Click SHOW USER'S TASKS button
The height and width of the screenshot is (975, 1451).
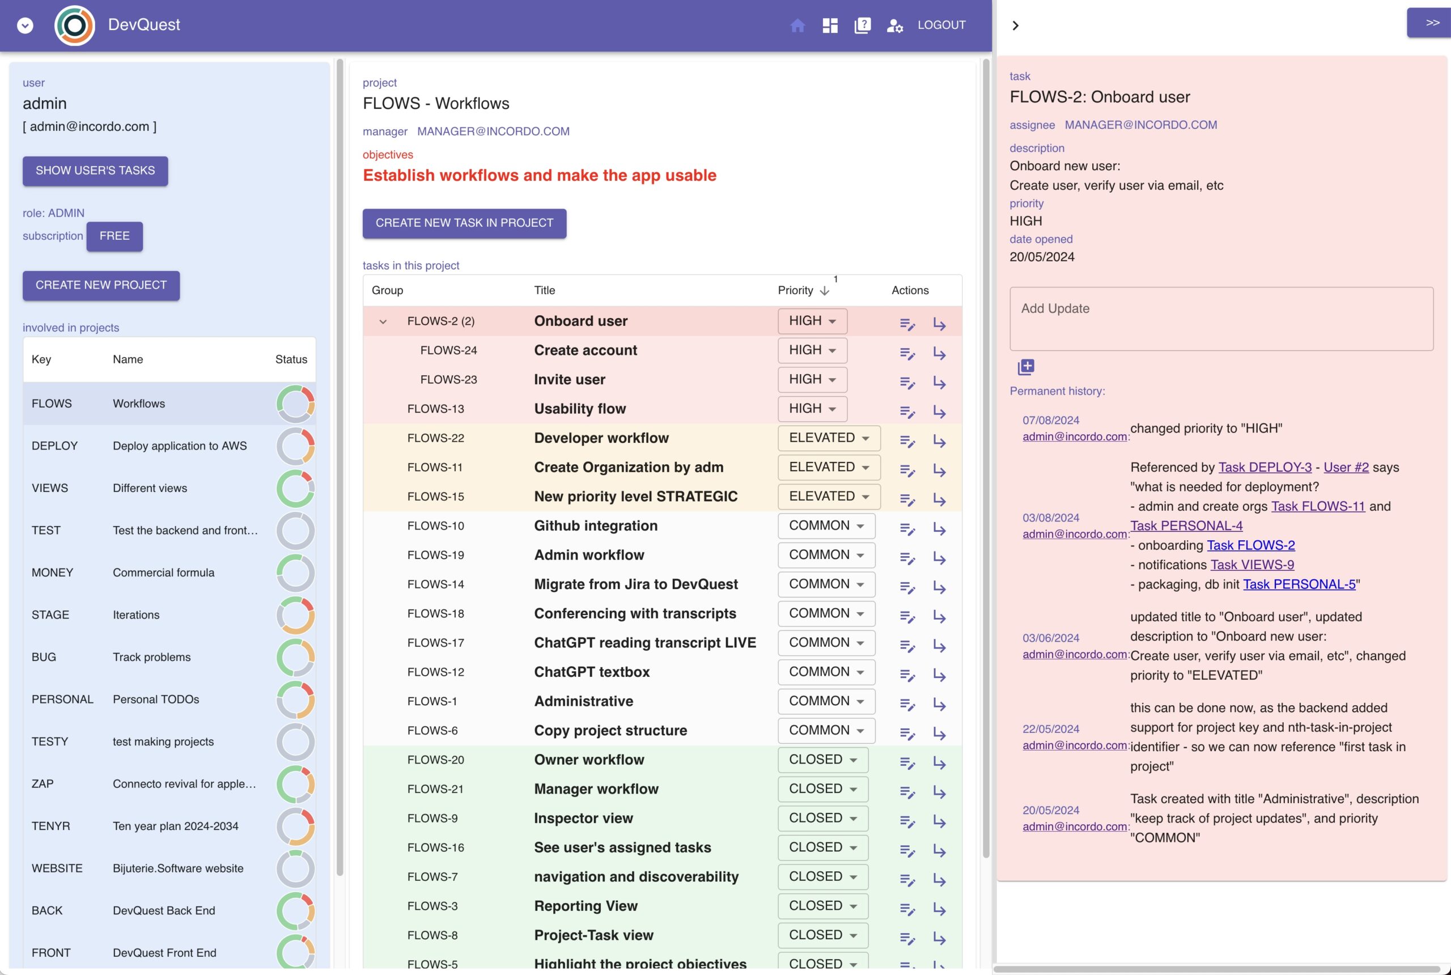[95, 169]
